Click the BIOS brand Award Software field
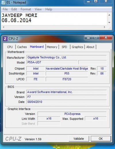 pos(66,92)
